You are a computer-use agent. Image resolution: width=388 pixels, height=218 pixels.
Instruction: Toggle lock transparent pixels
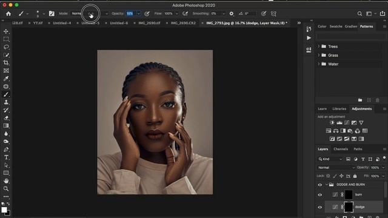point(328,176)
